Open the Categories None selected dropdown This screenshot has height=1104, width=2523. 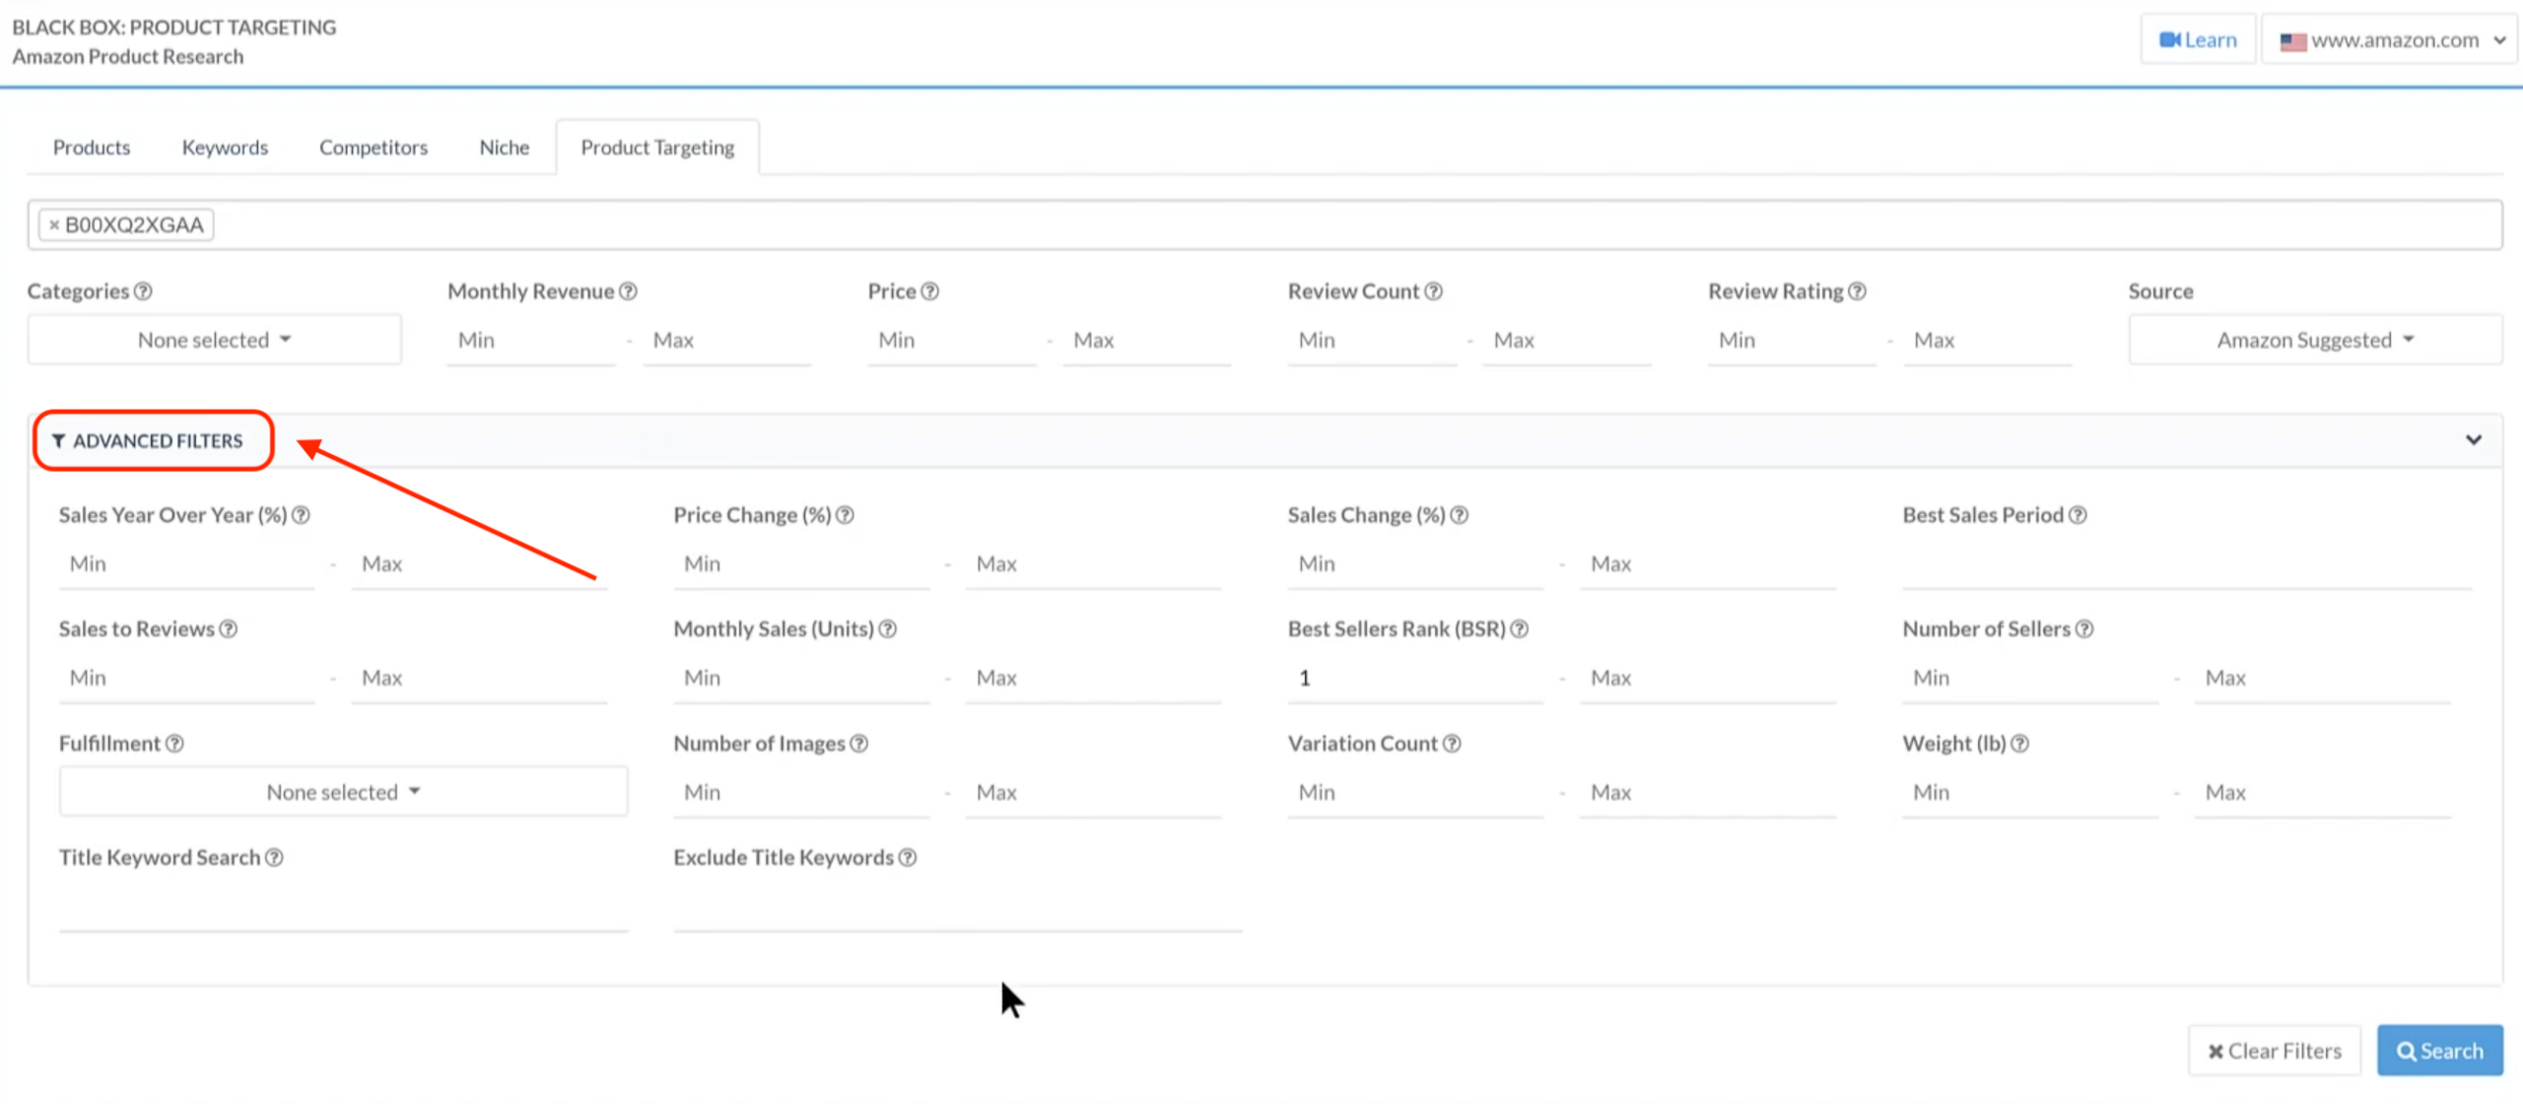(214, 340)
